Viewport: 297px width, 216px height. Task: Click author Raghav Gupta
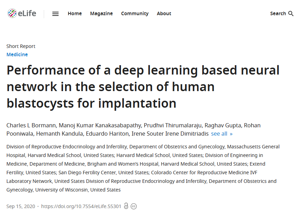tap(223, 125)
